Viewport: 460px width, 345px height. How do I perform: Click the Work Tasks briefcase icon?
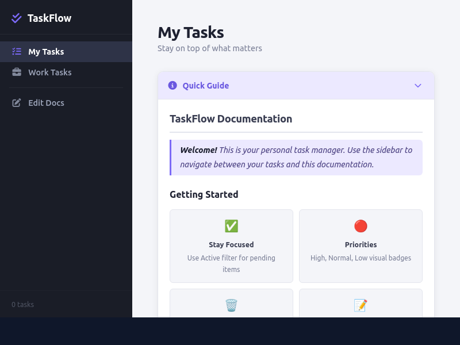pos(17,72)
